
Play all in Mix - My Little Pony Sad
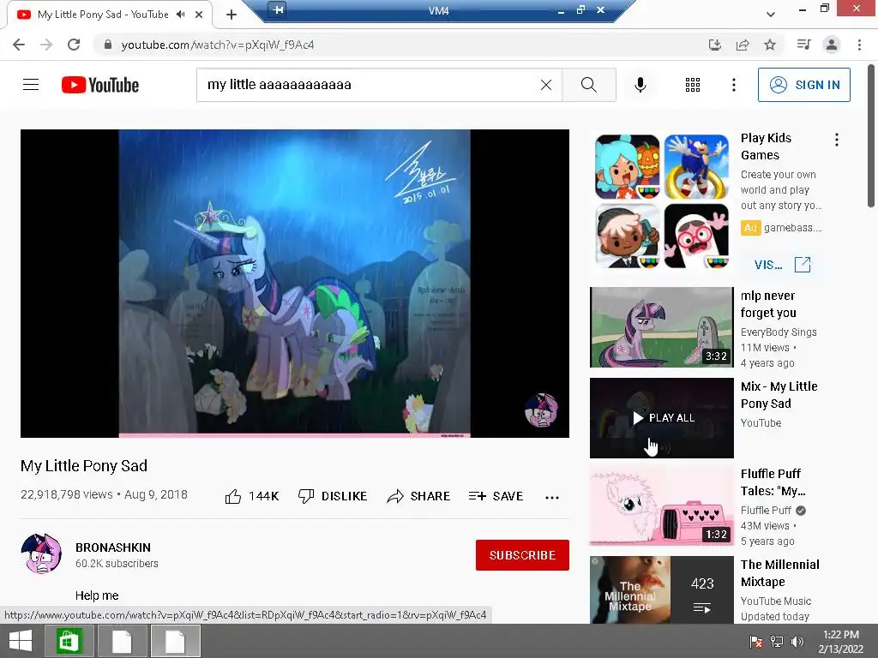pyautogui.click(x=662, y=418)
